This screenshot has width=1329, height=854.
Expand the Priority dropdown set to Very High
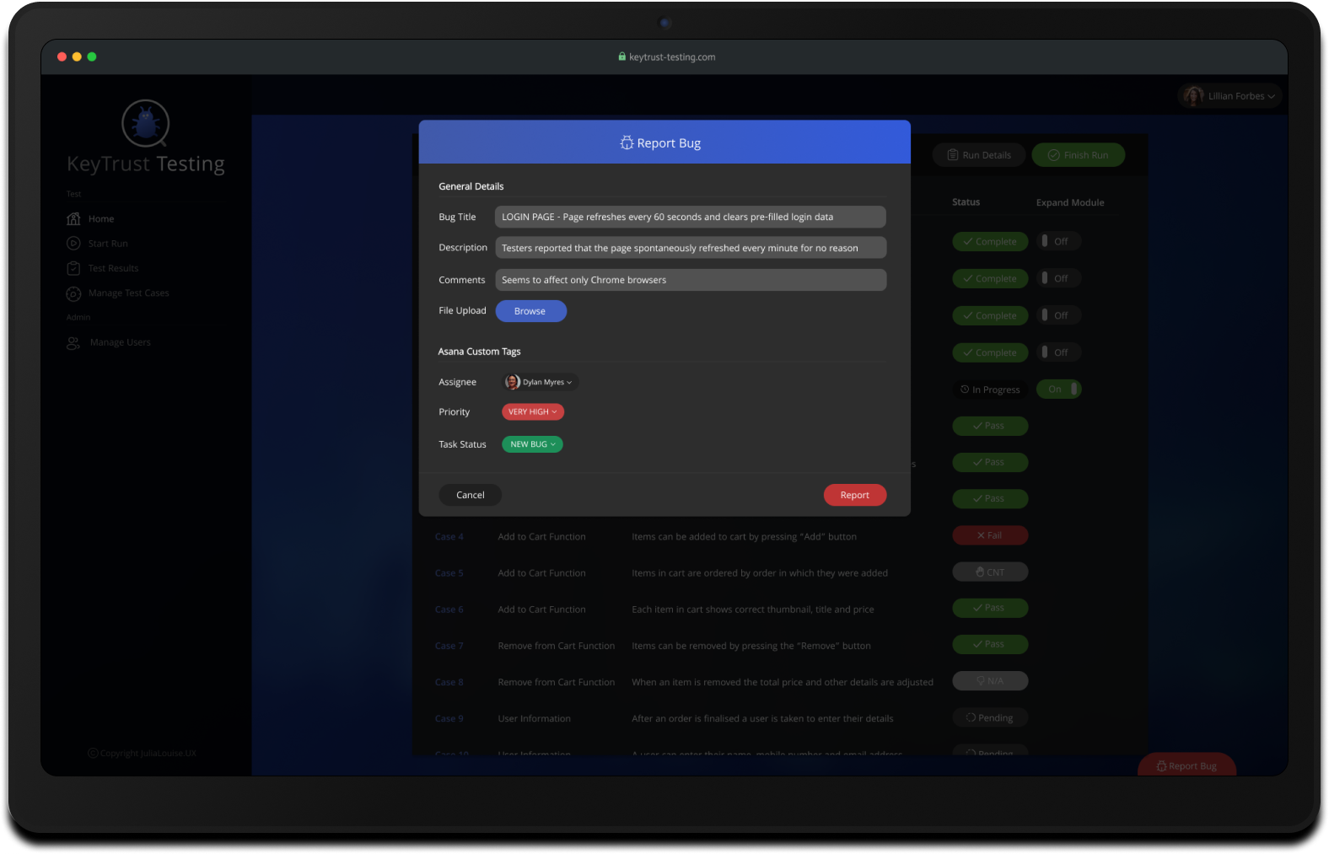click(532, 412)
